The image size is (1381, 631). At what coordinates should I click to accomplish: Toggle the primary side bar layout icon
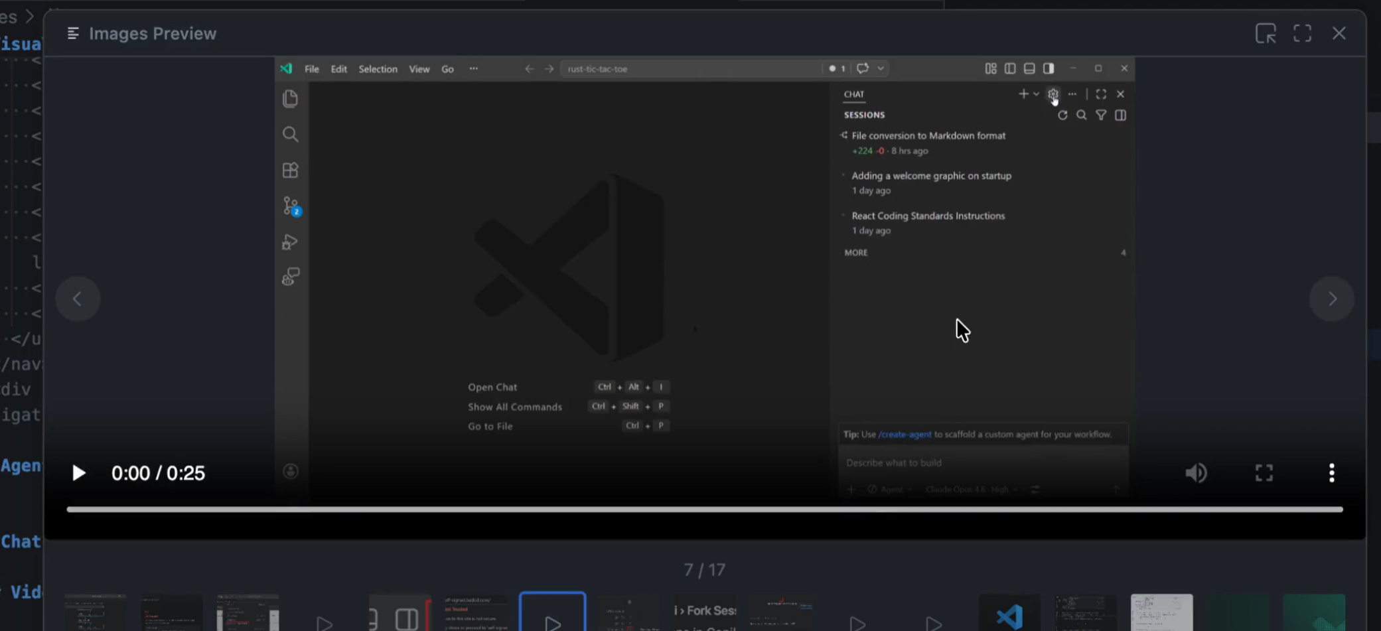tap(1010, 68)
